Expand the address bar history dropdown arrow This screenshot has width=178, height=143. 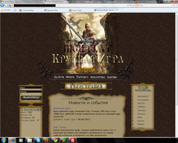[127, 5]
